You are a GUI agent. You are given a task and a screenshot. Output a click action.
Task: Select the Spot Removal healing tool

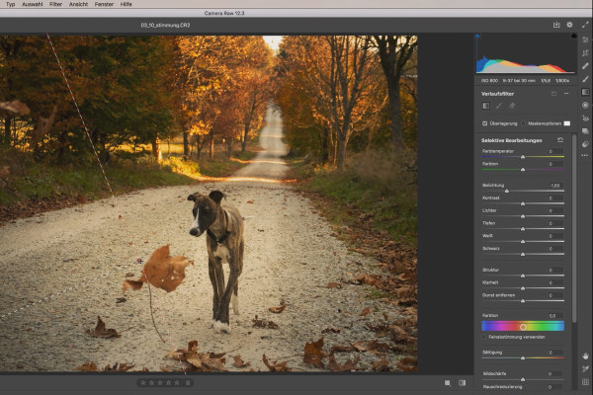point(585,66)
